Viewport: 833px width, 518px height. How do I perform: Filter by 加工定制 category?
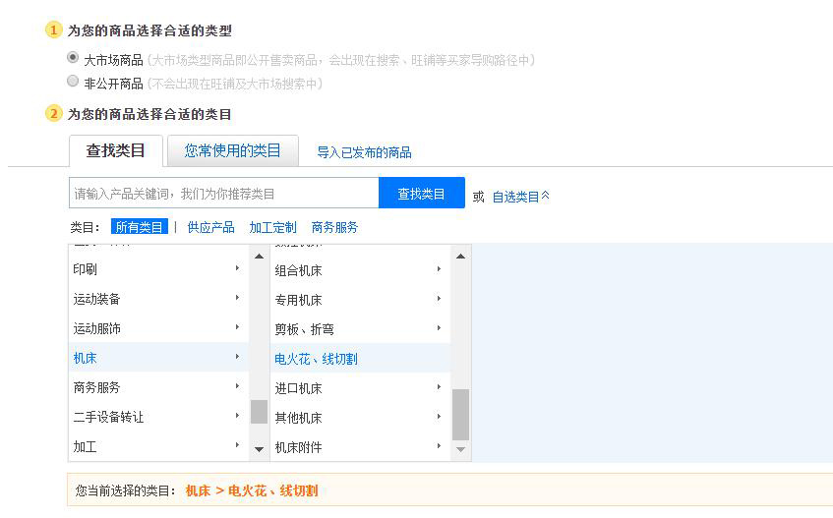point(272,227)
